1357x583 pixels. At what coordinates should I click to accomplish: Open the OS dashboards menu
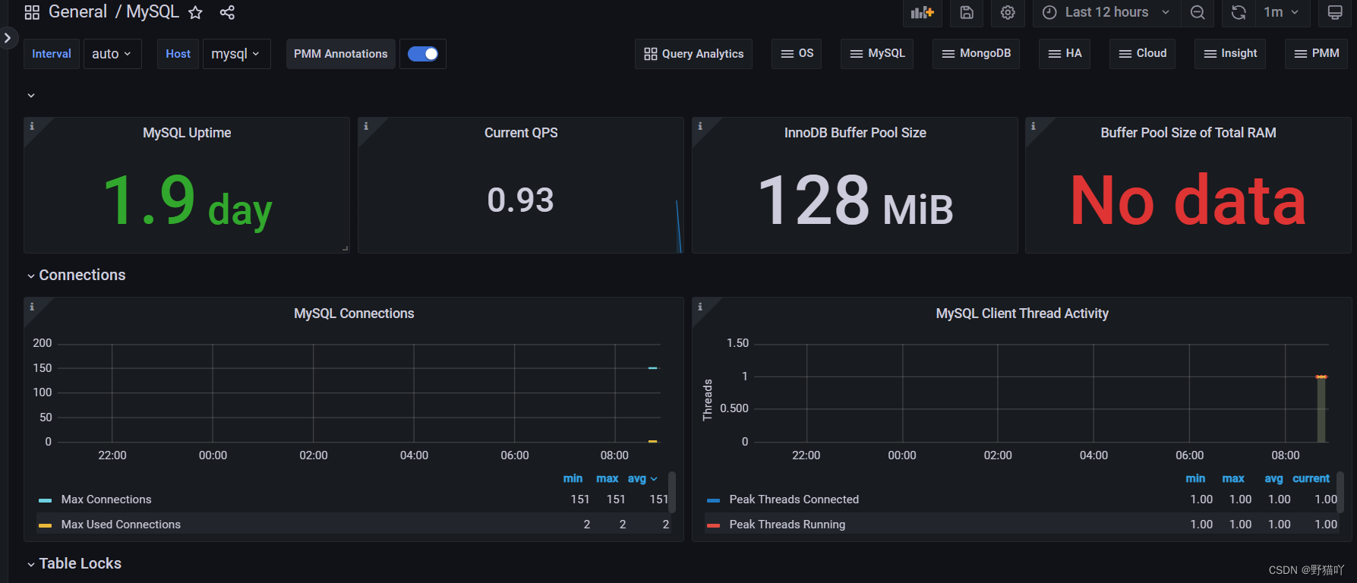tap(797, 54)
